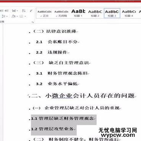Image resolution: width=141 pixels, height=141 pixels.
Task: Click the decrease indent icon
Action: tap(2, 11)
